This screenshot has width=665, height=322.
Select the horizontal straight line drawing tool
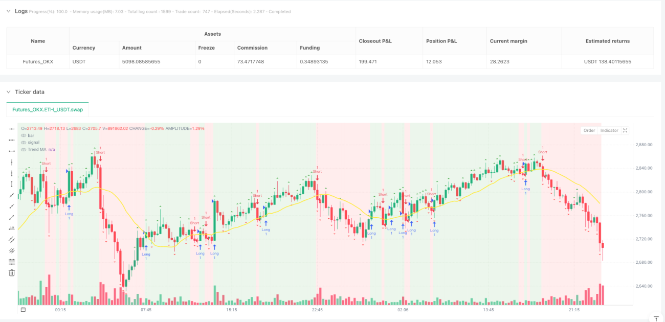point(12,129)
